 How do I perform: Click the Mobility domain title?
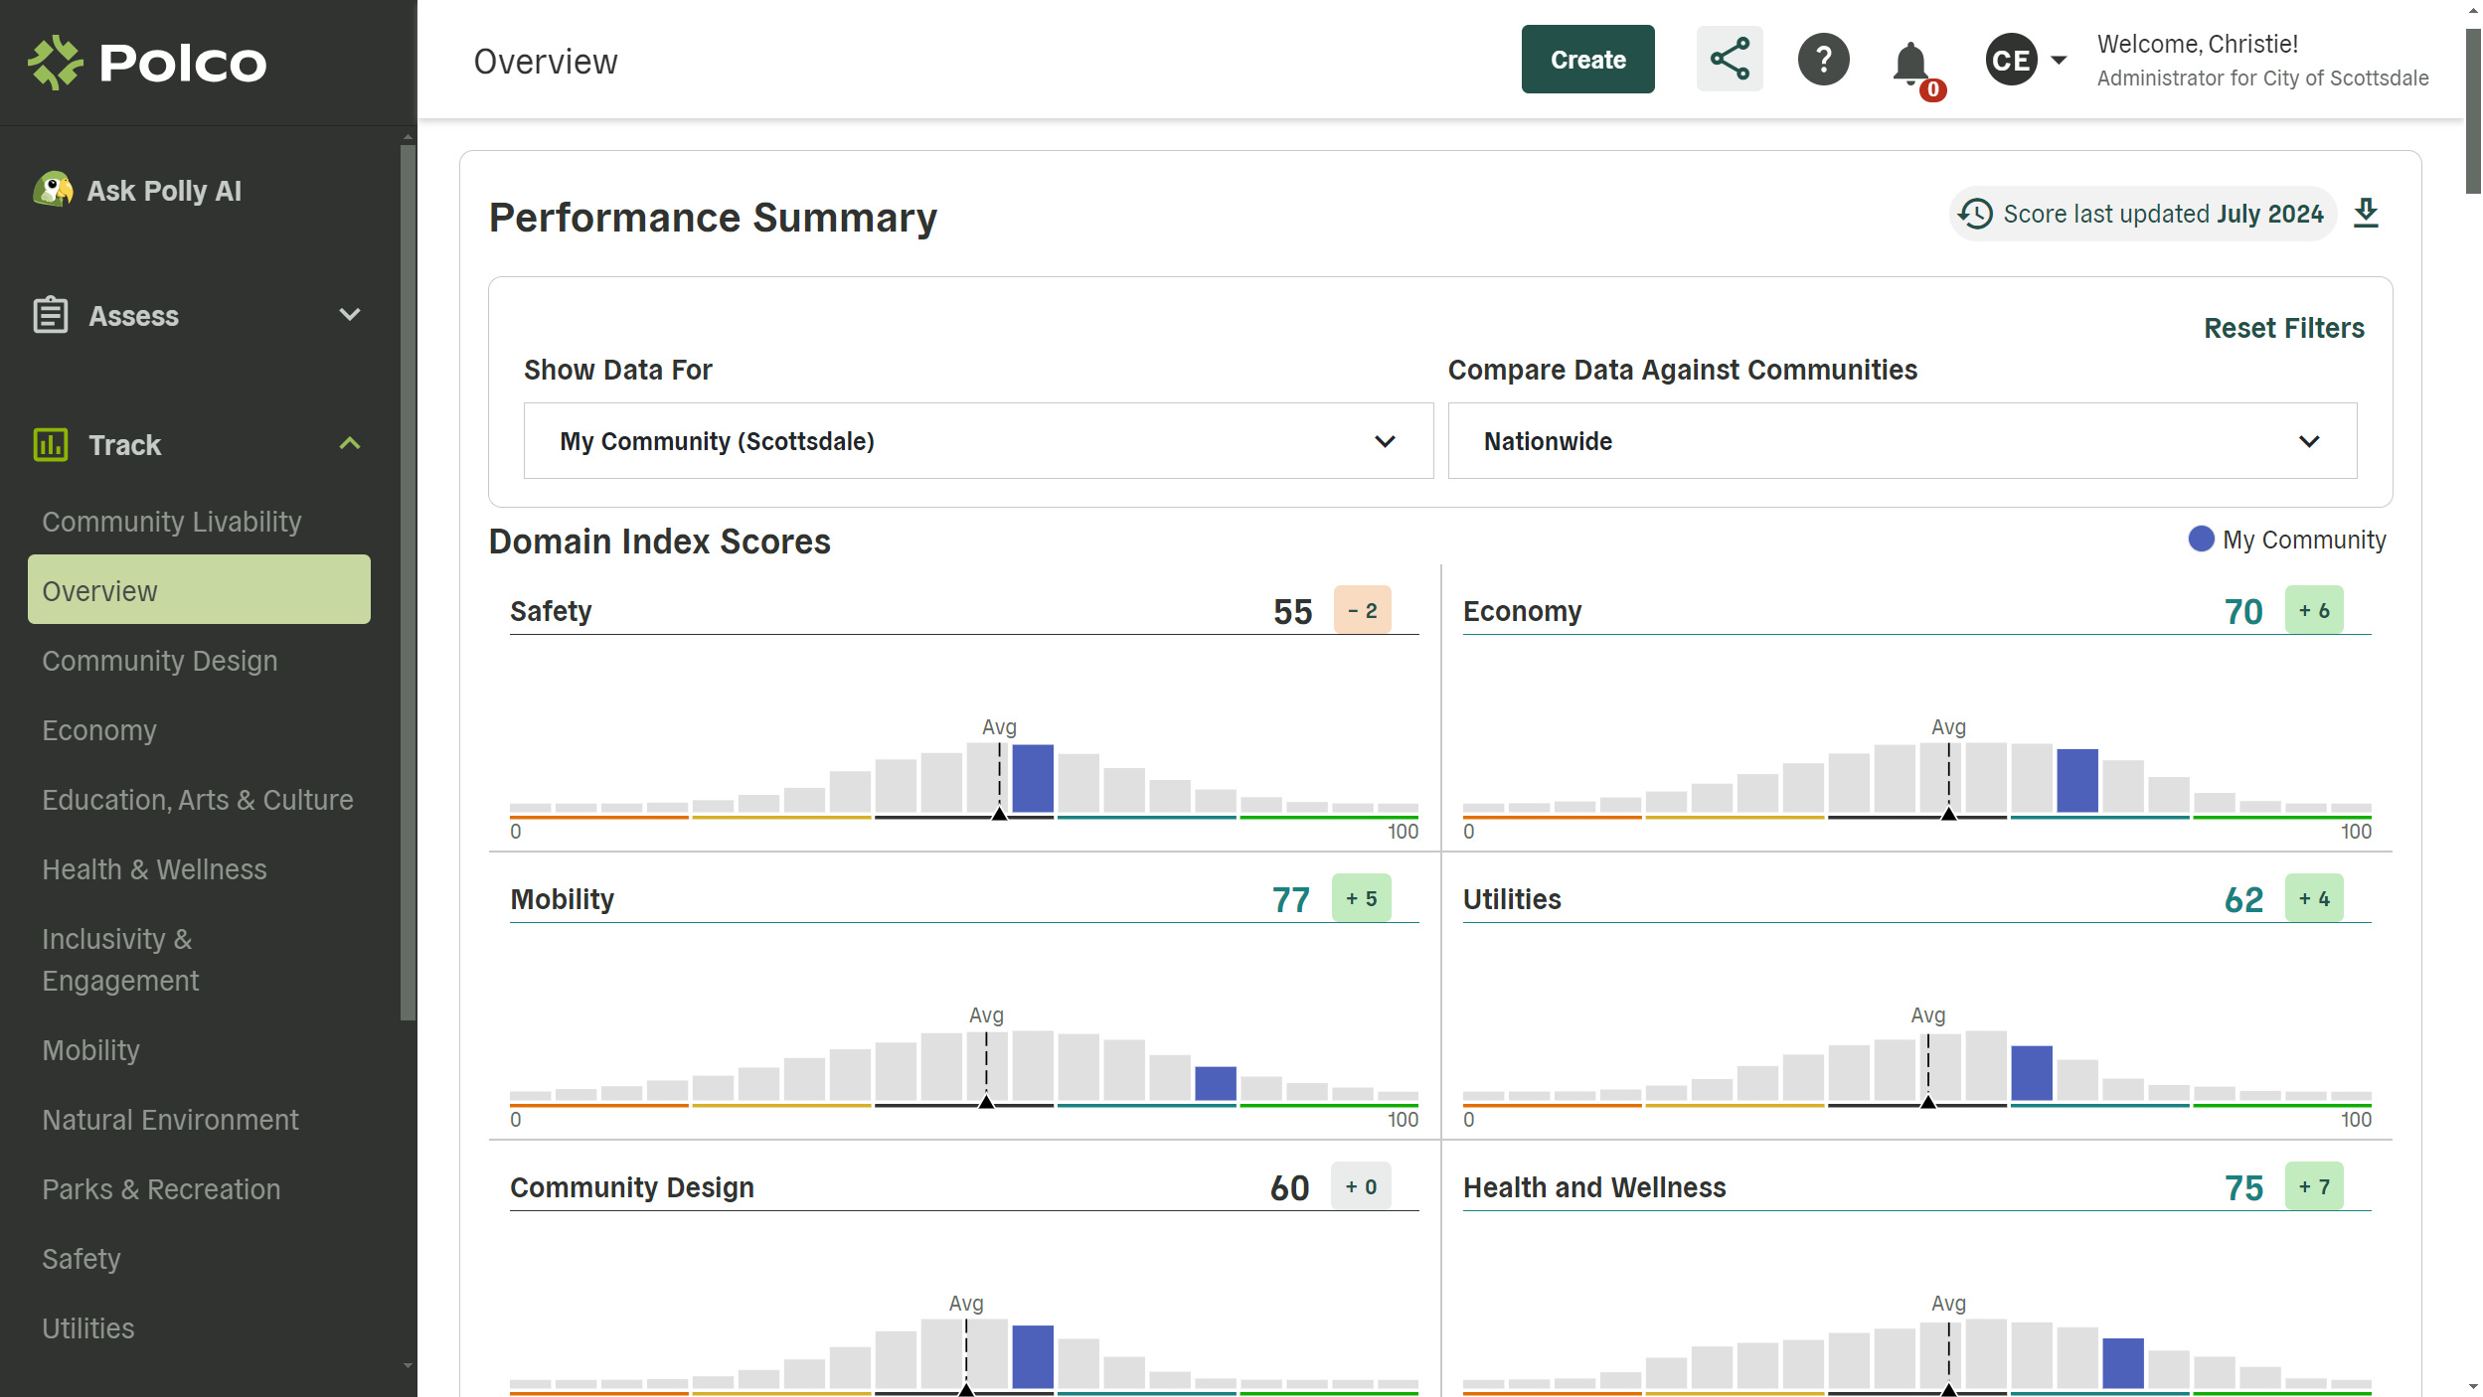(562, 899)
